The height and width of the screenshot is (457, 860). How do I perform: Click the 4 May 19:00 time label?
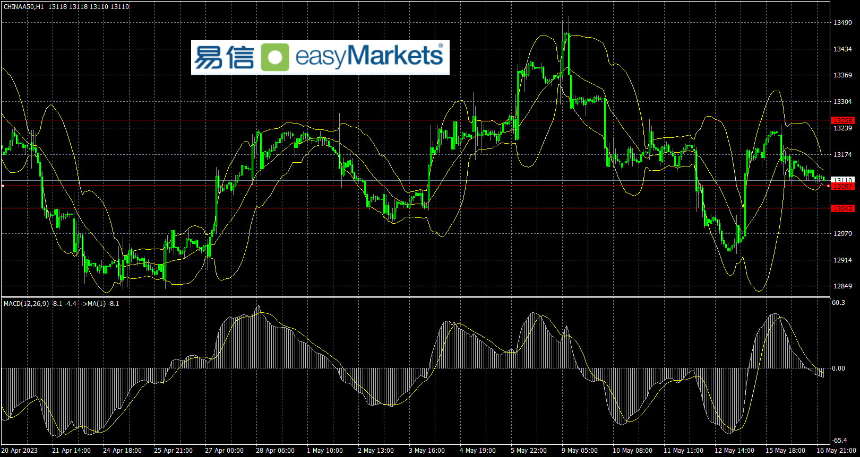478,451
